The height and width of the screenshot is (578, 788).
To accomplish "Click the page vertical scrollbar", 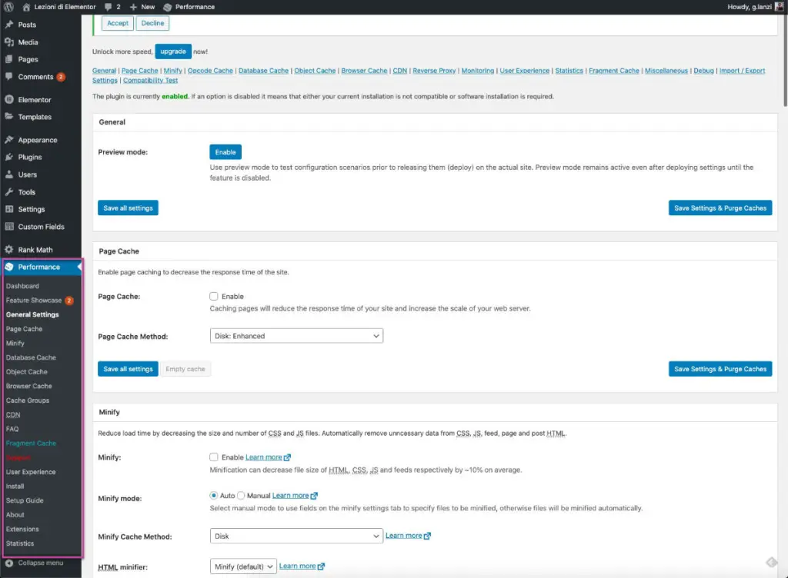I will point(785,60).
